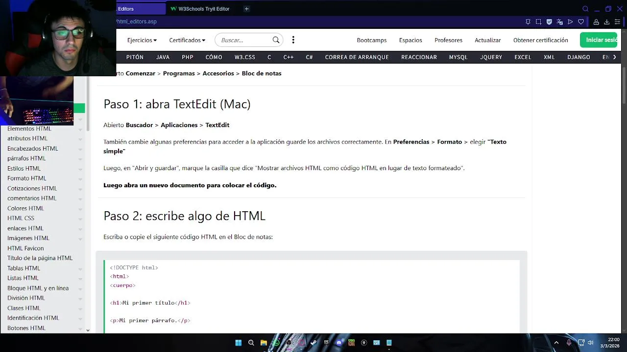Click the send flow arrow icon
This screenshot has width=627, height=352.
coord(570,22)
